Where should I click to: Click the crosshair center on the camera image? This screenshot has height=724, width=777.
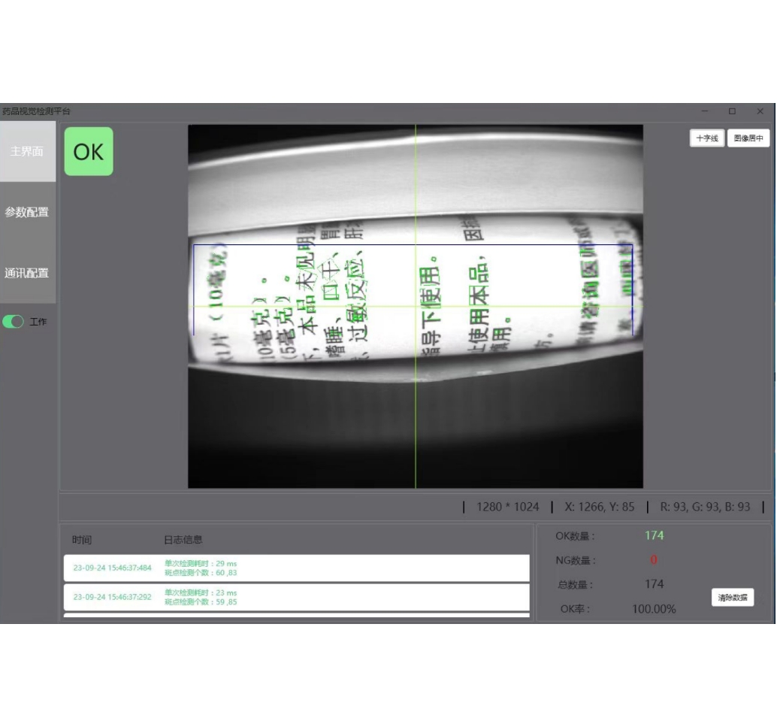tap(416, 306)
